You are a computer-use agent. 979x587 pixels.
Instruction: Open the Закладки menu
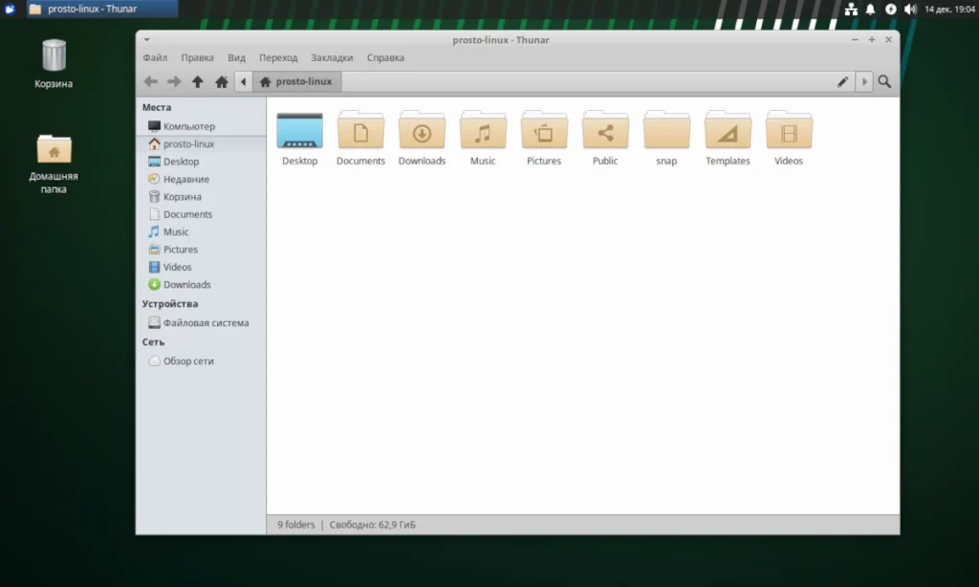click(x=332, y=57)
